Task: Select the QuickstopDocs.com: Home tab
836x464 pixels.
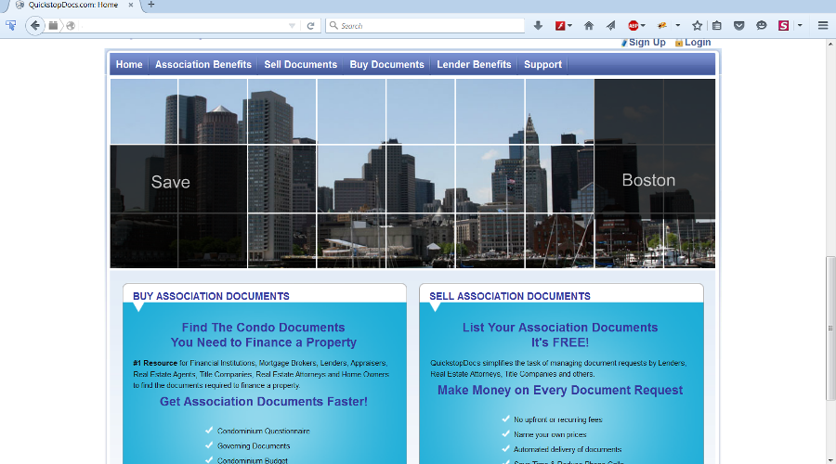Action: click(73, 5)
